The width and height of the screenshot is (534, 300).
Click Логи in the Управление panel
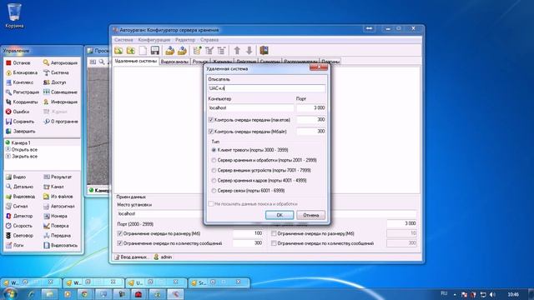point(15,245)
